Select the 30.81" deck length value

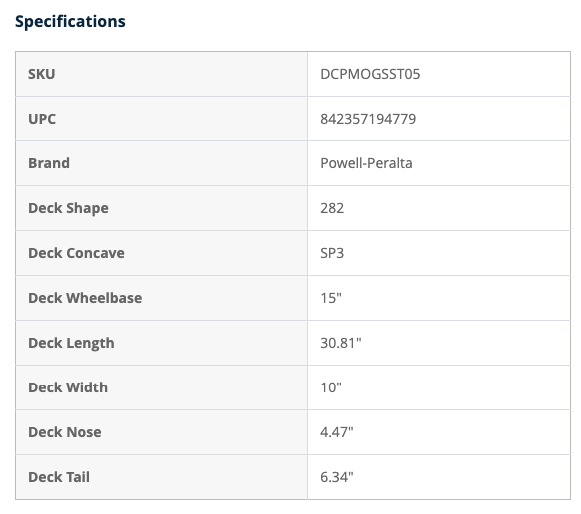[x=341, y=343]
